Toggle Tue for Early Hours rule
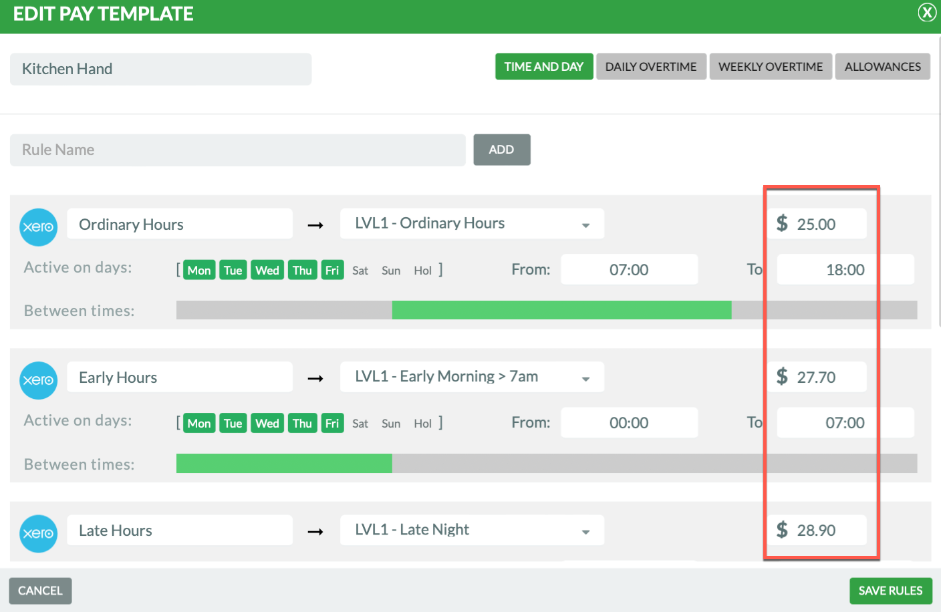941x612 pixels. 233,423
